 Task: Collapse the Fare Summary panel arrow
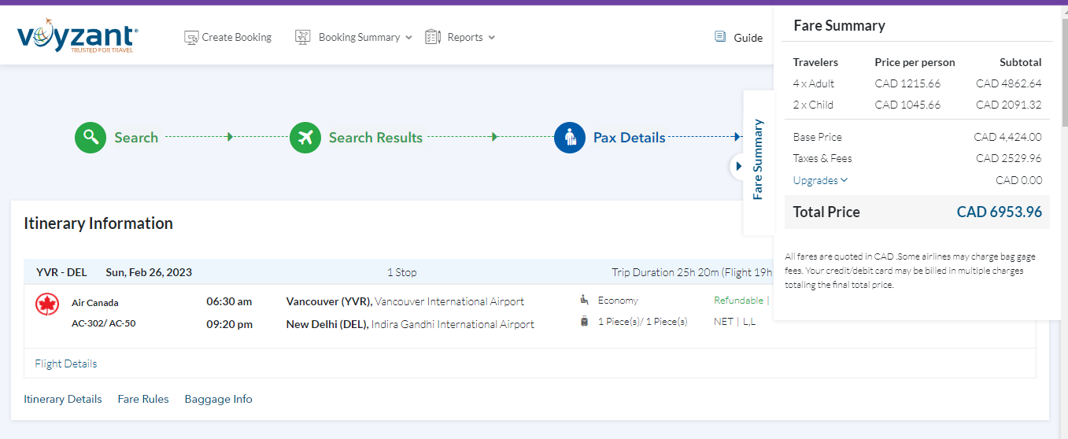[x=738, y=166]
